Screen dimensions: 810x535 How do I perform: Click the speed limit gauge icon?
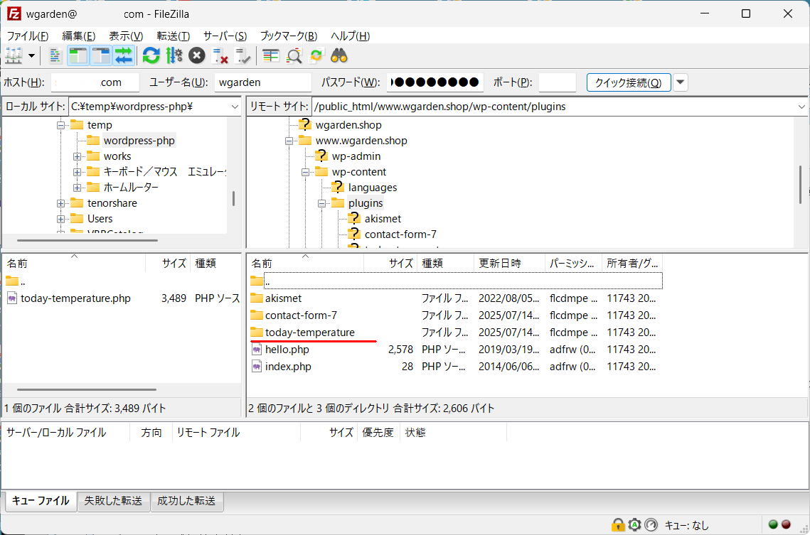point(651,525)
